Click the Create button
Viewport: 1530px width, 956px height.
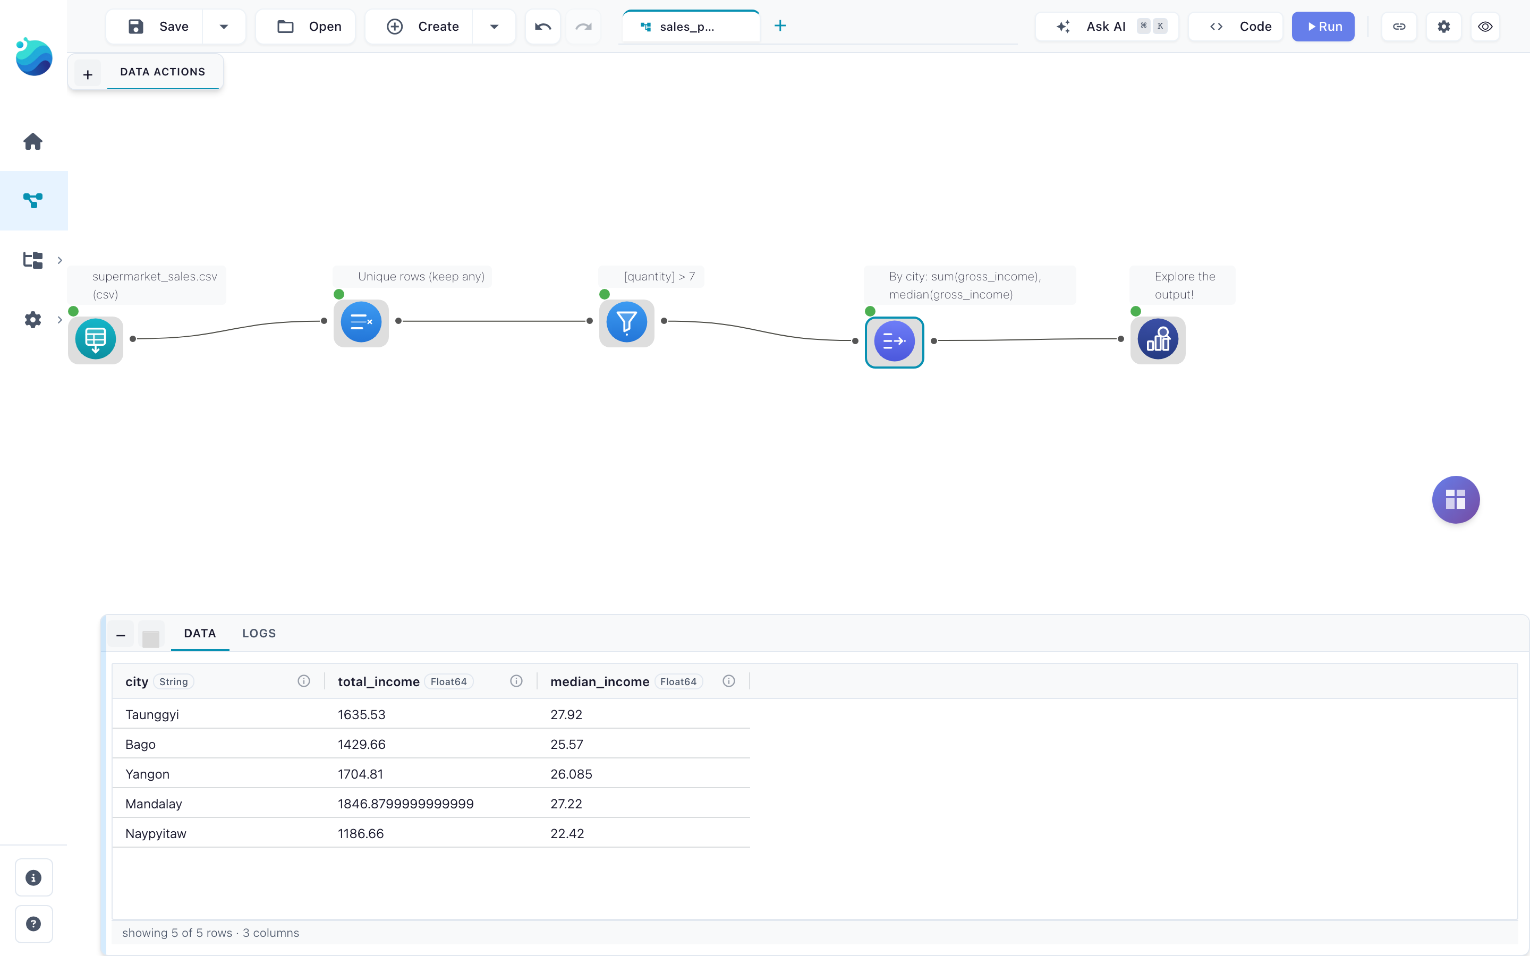[x=419, y=27]
